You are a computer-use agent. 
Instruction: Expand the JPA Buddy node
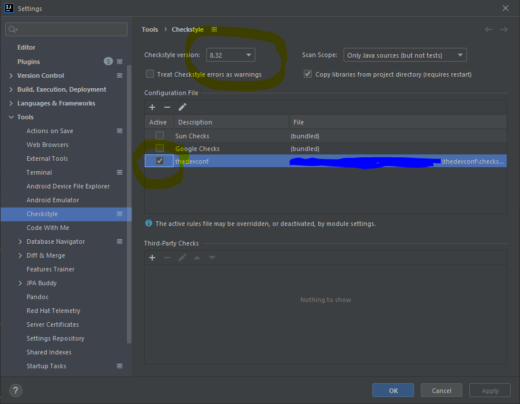(x=20, y=283)
